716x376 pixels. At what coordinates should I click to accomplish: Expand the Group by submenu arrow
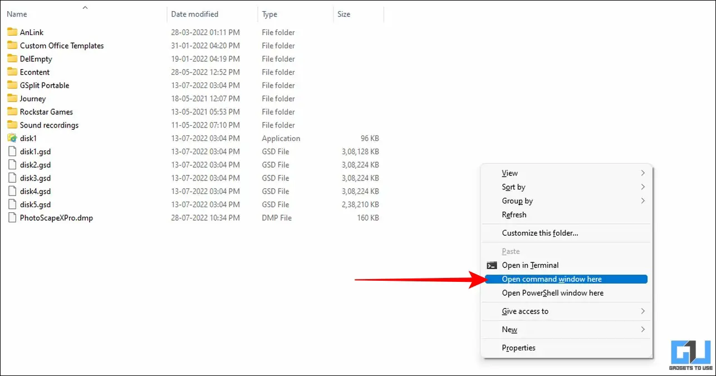[x=643, y=201]
